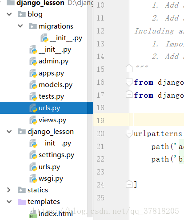Open wsgi.py file
The height and width of the screenshot is (220, 184).
pos(51,178)
